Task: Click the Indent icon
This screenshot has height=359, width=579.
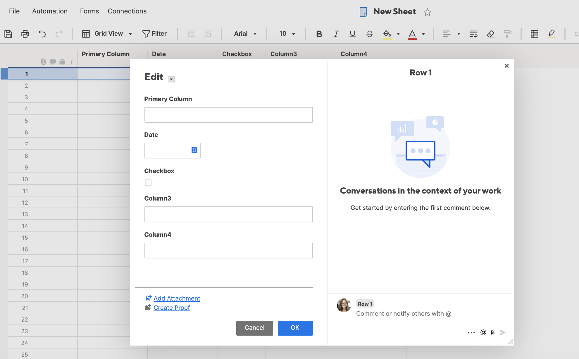Action: click(x=208, y=34)
